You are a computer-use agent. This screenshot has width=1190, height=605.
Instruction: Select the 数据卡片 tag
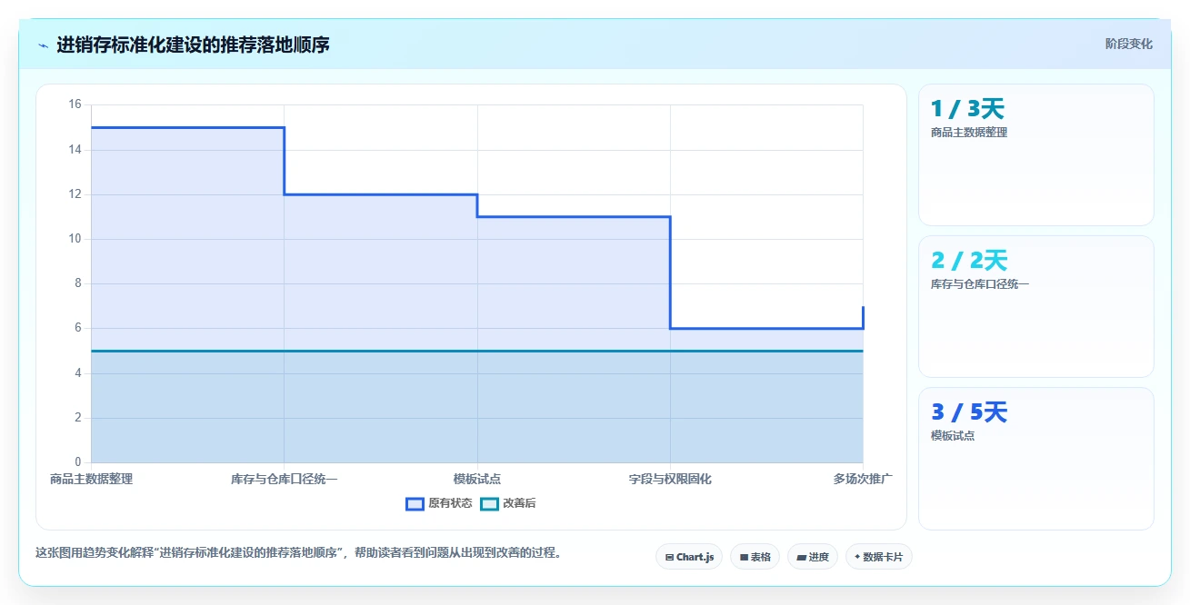pos(878,557)
